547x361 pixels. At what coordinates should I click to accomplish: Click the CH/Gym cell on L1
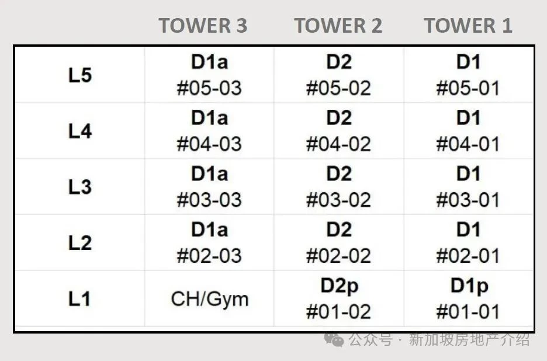coord(209,298)
